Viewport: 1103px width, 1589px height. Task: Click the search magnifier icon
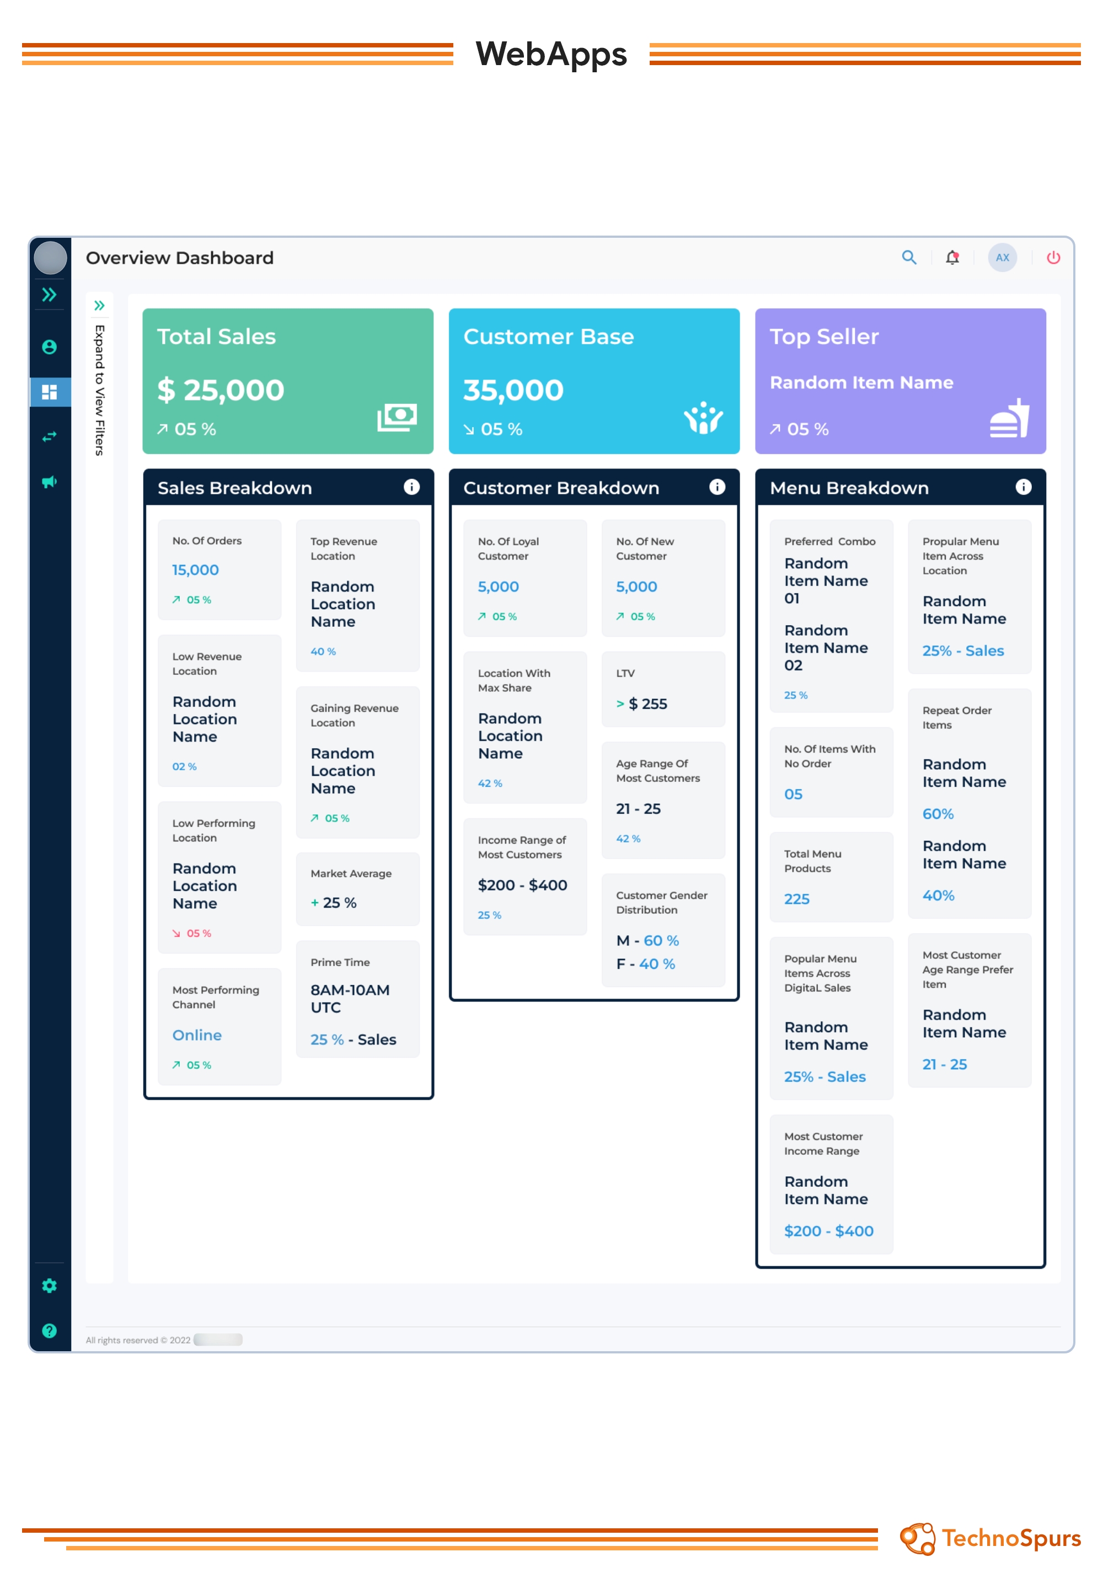[x=909, y=258]
